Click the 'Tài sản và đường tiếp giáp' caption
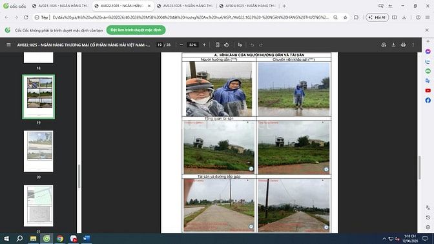434x244 pixels. (219, 176)
